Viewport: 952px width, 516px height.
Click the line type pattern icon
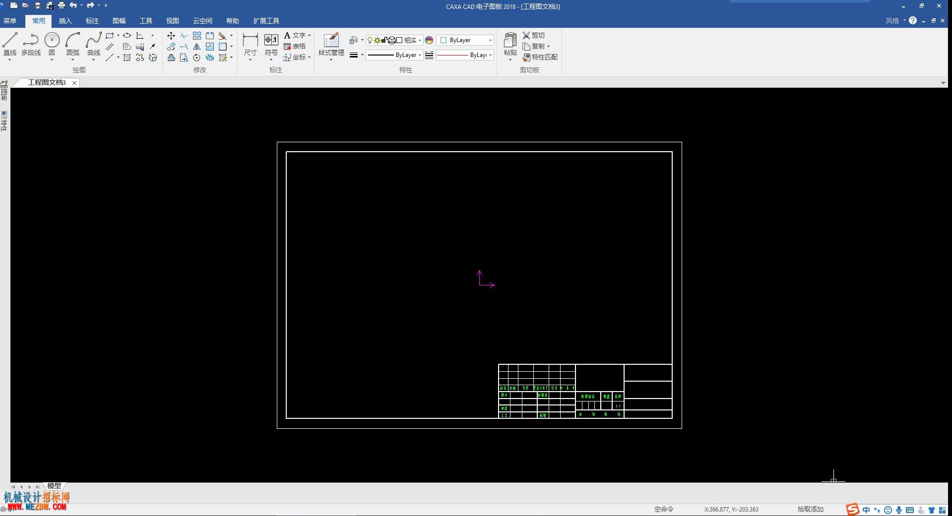pyautogui.click(x=429, y=55)
